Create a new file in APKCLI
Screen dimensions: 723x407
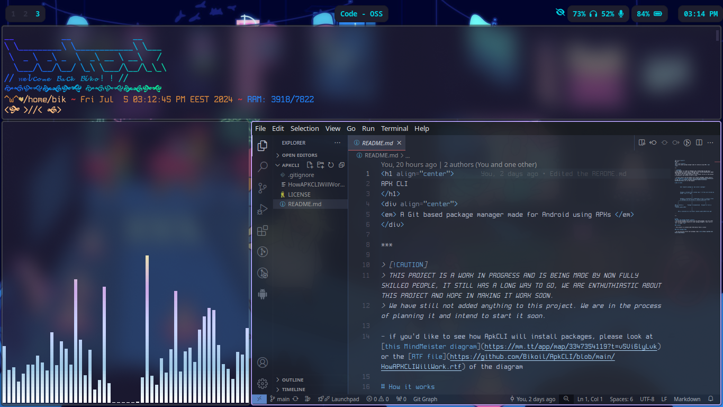pos(311,165)
